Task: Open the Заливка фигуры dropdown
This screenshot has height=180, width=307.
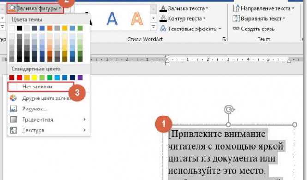Action: [x=35, y=8]
